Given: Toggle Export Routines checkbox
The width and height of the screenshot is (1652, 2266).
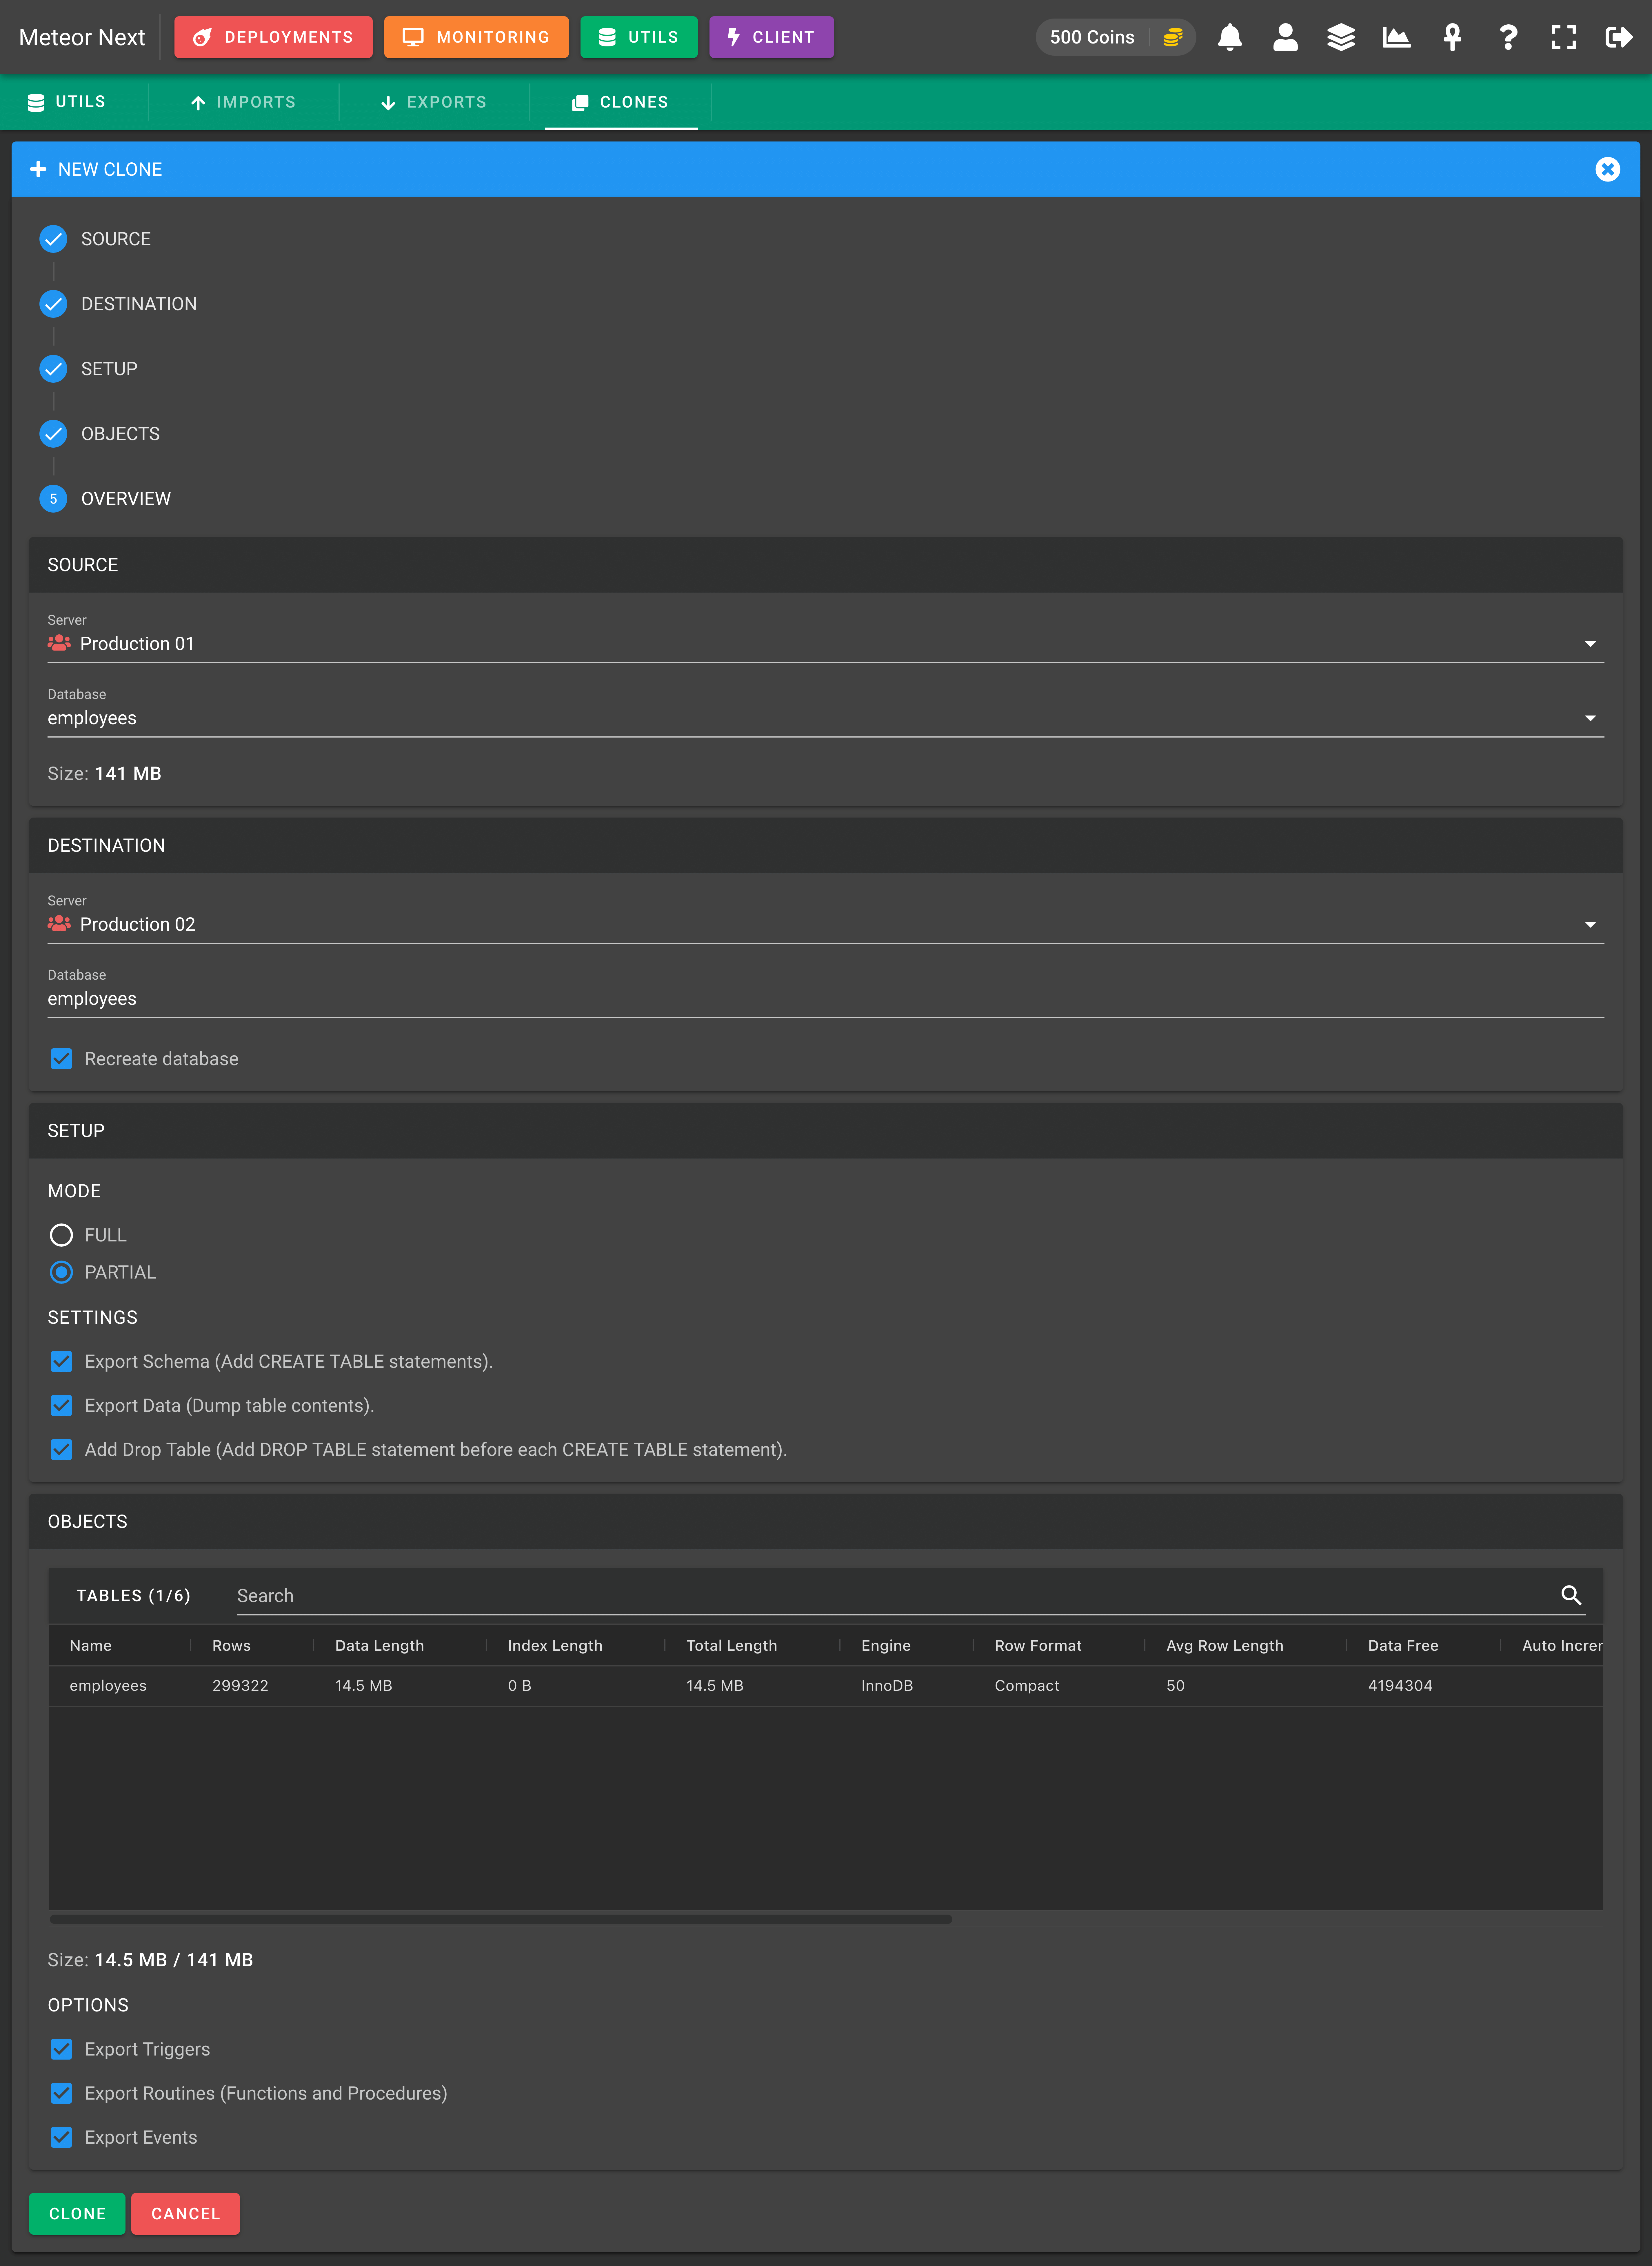Looking at the screenshot, I should coord(61,2093).
